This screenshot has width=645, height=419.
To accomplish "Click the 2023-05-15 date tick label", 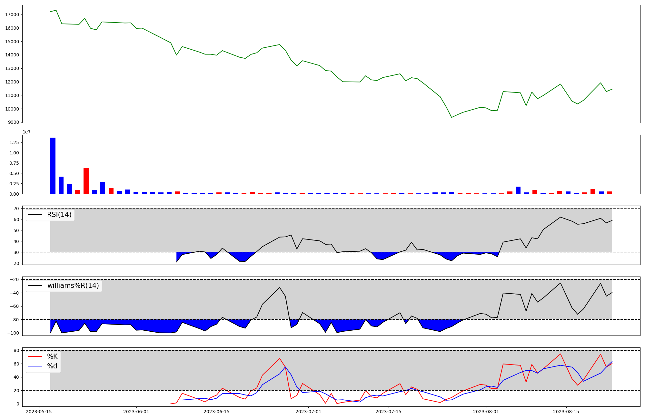I will tap(39, 412).
